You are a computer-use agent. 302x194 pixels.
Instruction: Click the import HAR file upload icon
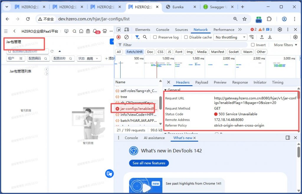click(262, 37)
